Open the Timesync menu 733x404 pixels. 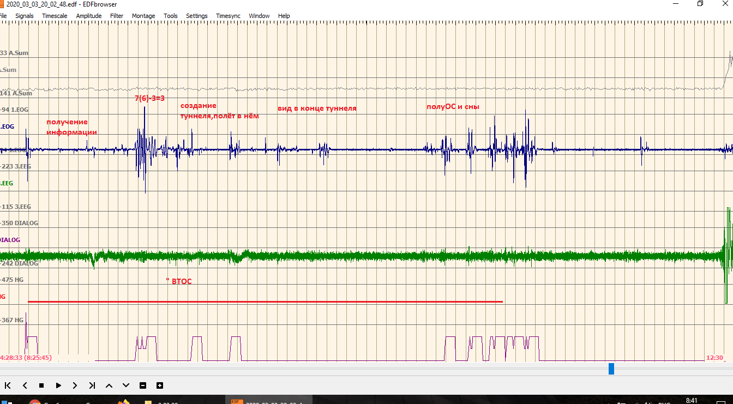pos(229,16)
